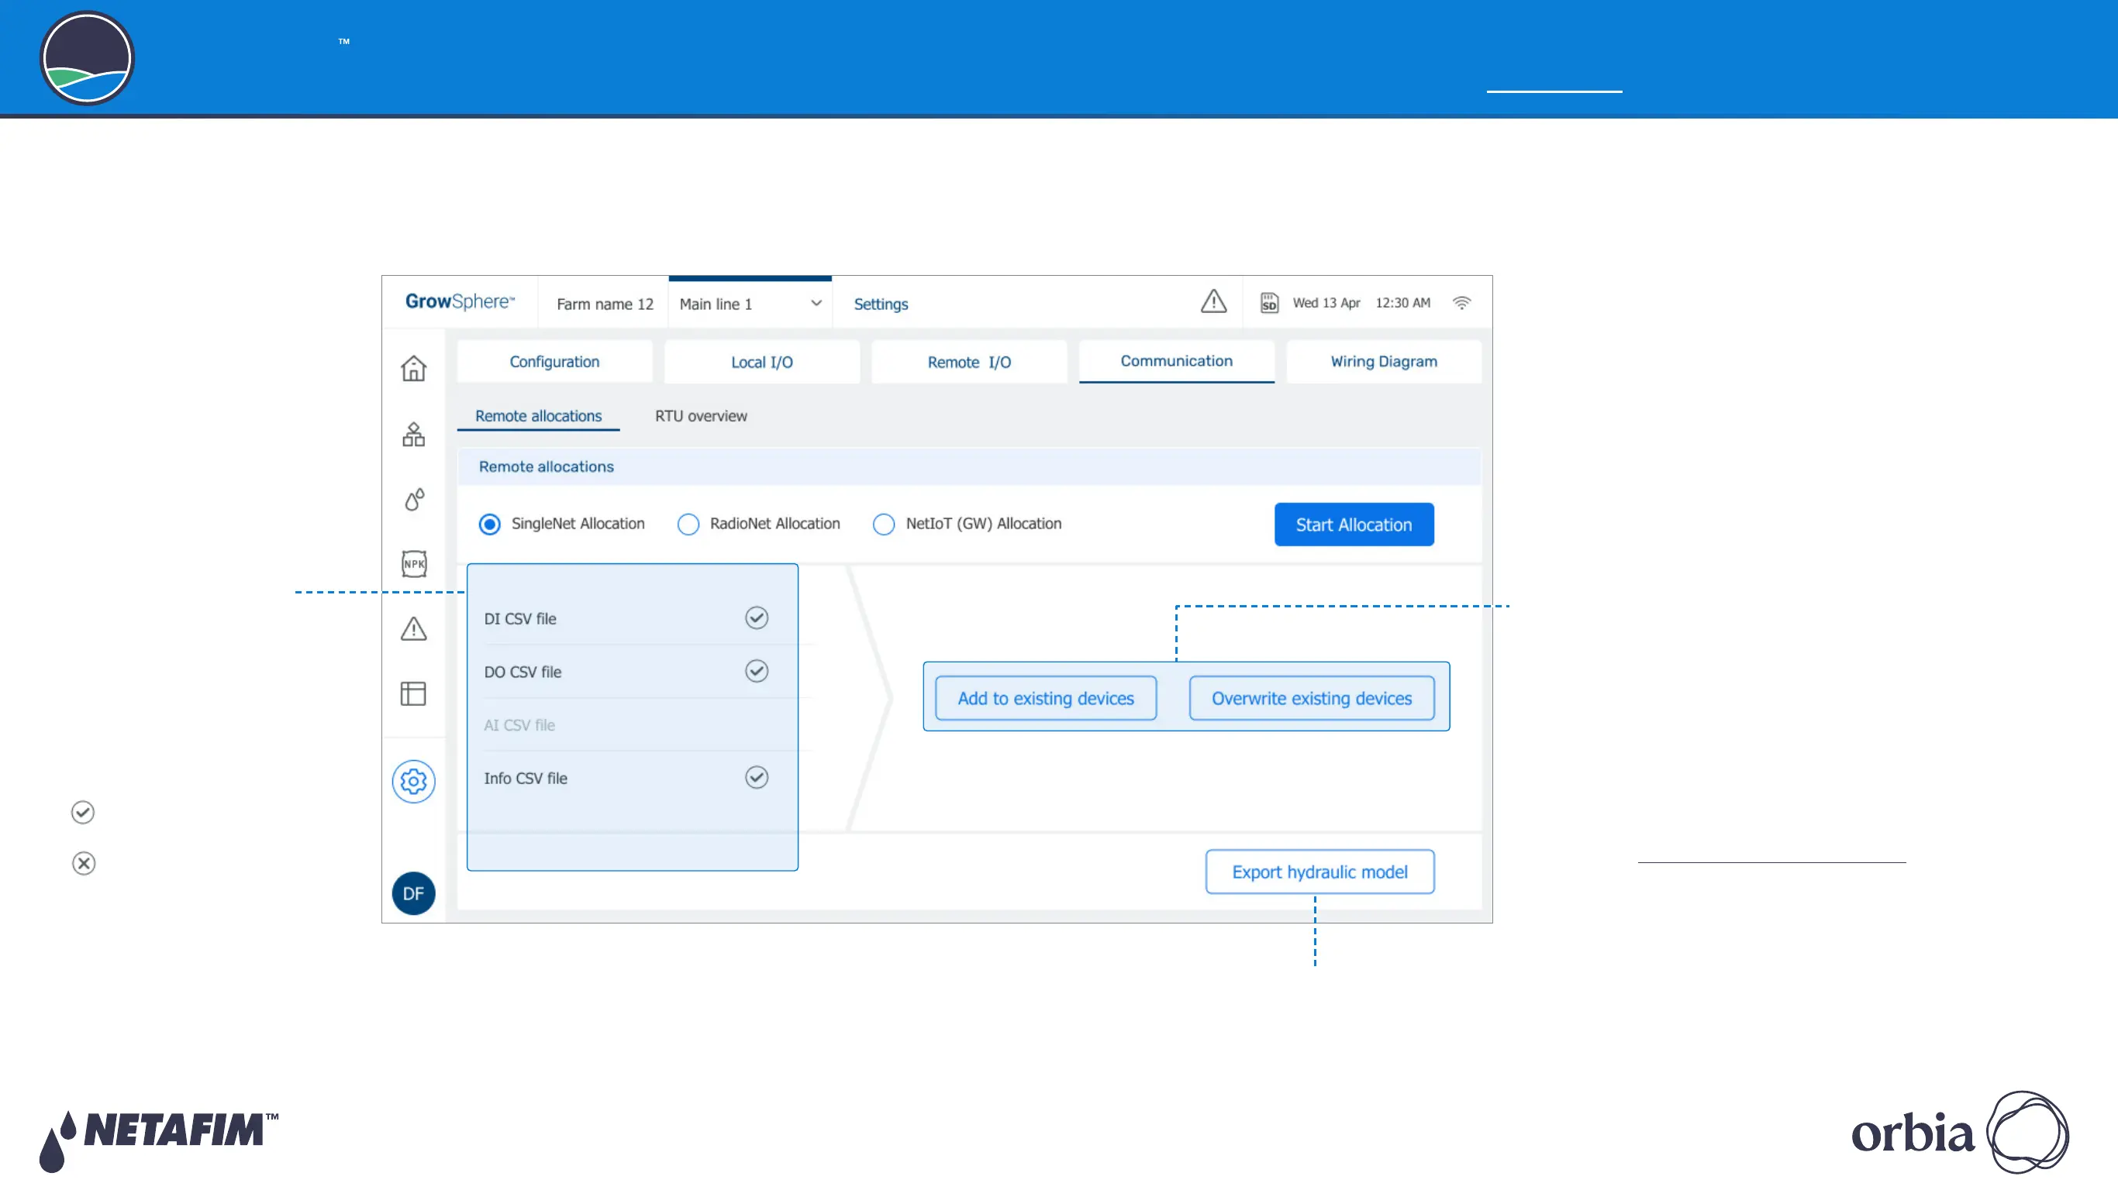Select NetIoT (GW) Allocation radio button
This screenshot has width=2118, height=1190.
(x=884, y=524)
